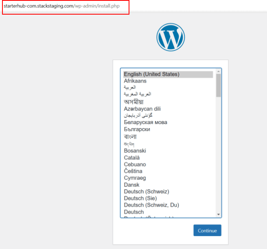
Task: Click the Continue button
Action: click(x=207, y=230)
